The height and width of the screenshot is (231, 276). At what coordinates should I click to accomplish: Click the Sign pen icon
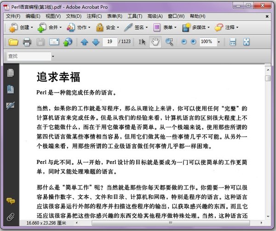coord(128,28)
